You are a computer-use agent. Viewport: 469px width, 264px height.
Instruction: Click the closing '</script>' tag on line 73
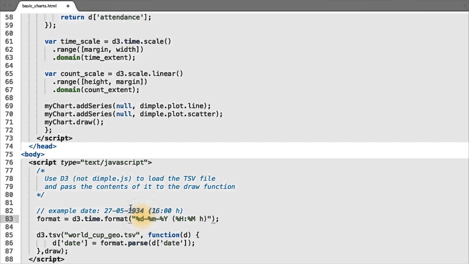pyautogui.click(x=55, y=138)
